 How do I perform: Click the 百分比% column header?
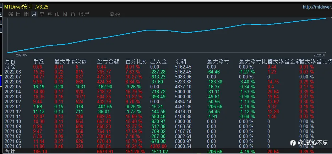point(136,61)
